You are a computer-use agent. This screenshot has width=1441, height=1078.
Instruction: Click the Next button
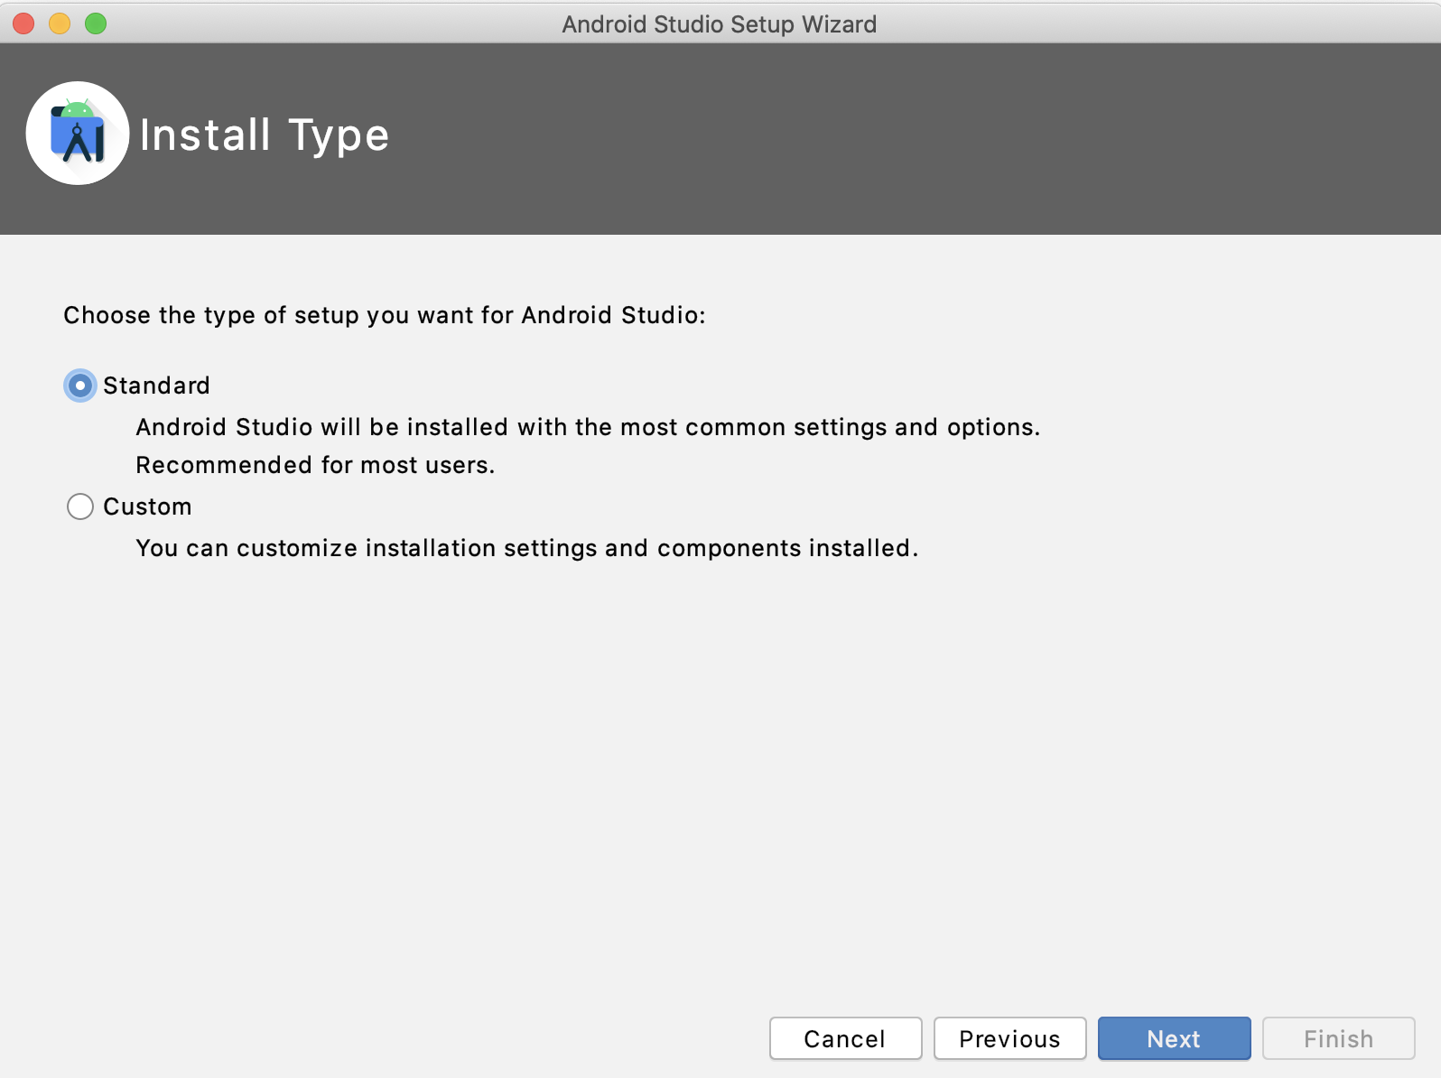click(1174, 1038)
